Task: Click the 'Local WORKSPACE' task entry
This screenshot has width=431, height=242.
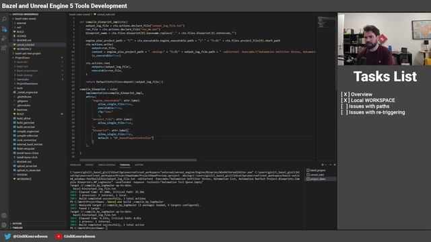Action: coord(368,100)
